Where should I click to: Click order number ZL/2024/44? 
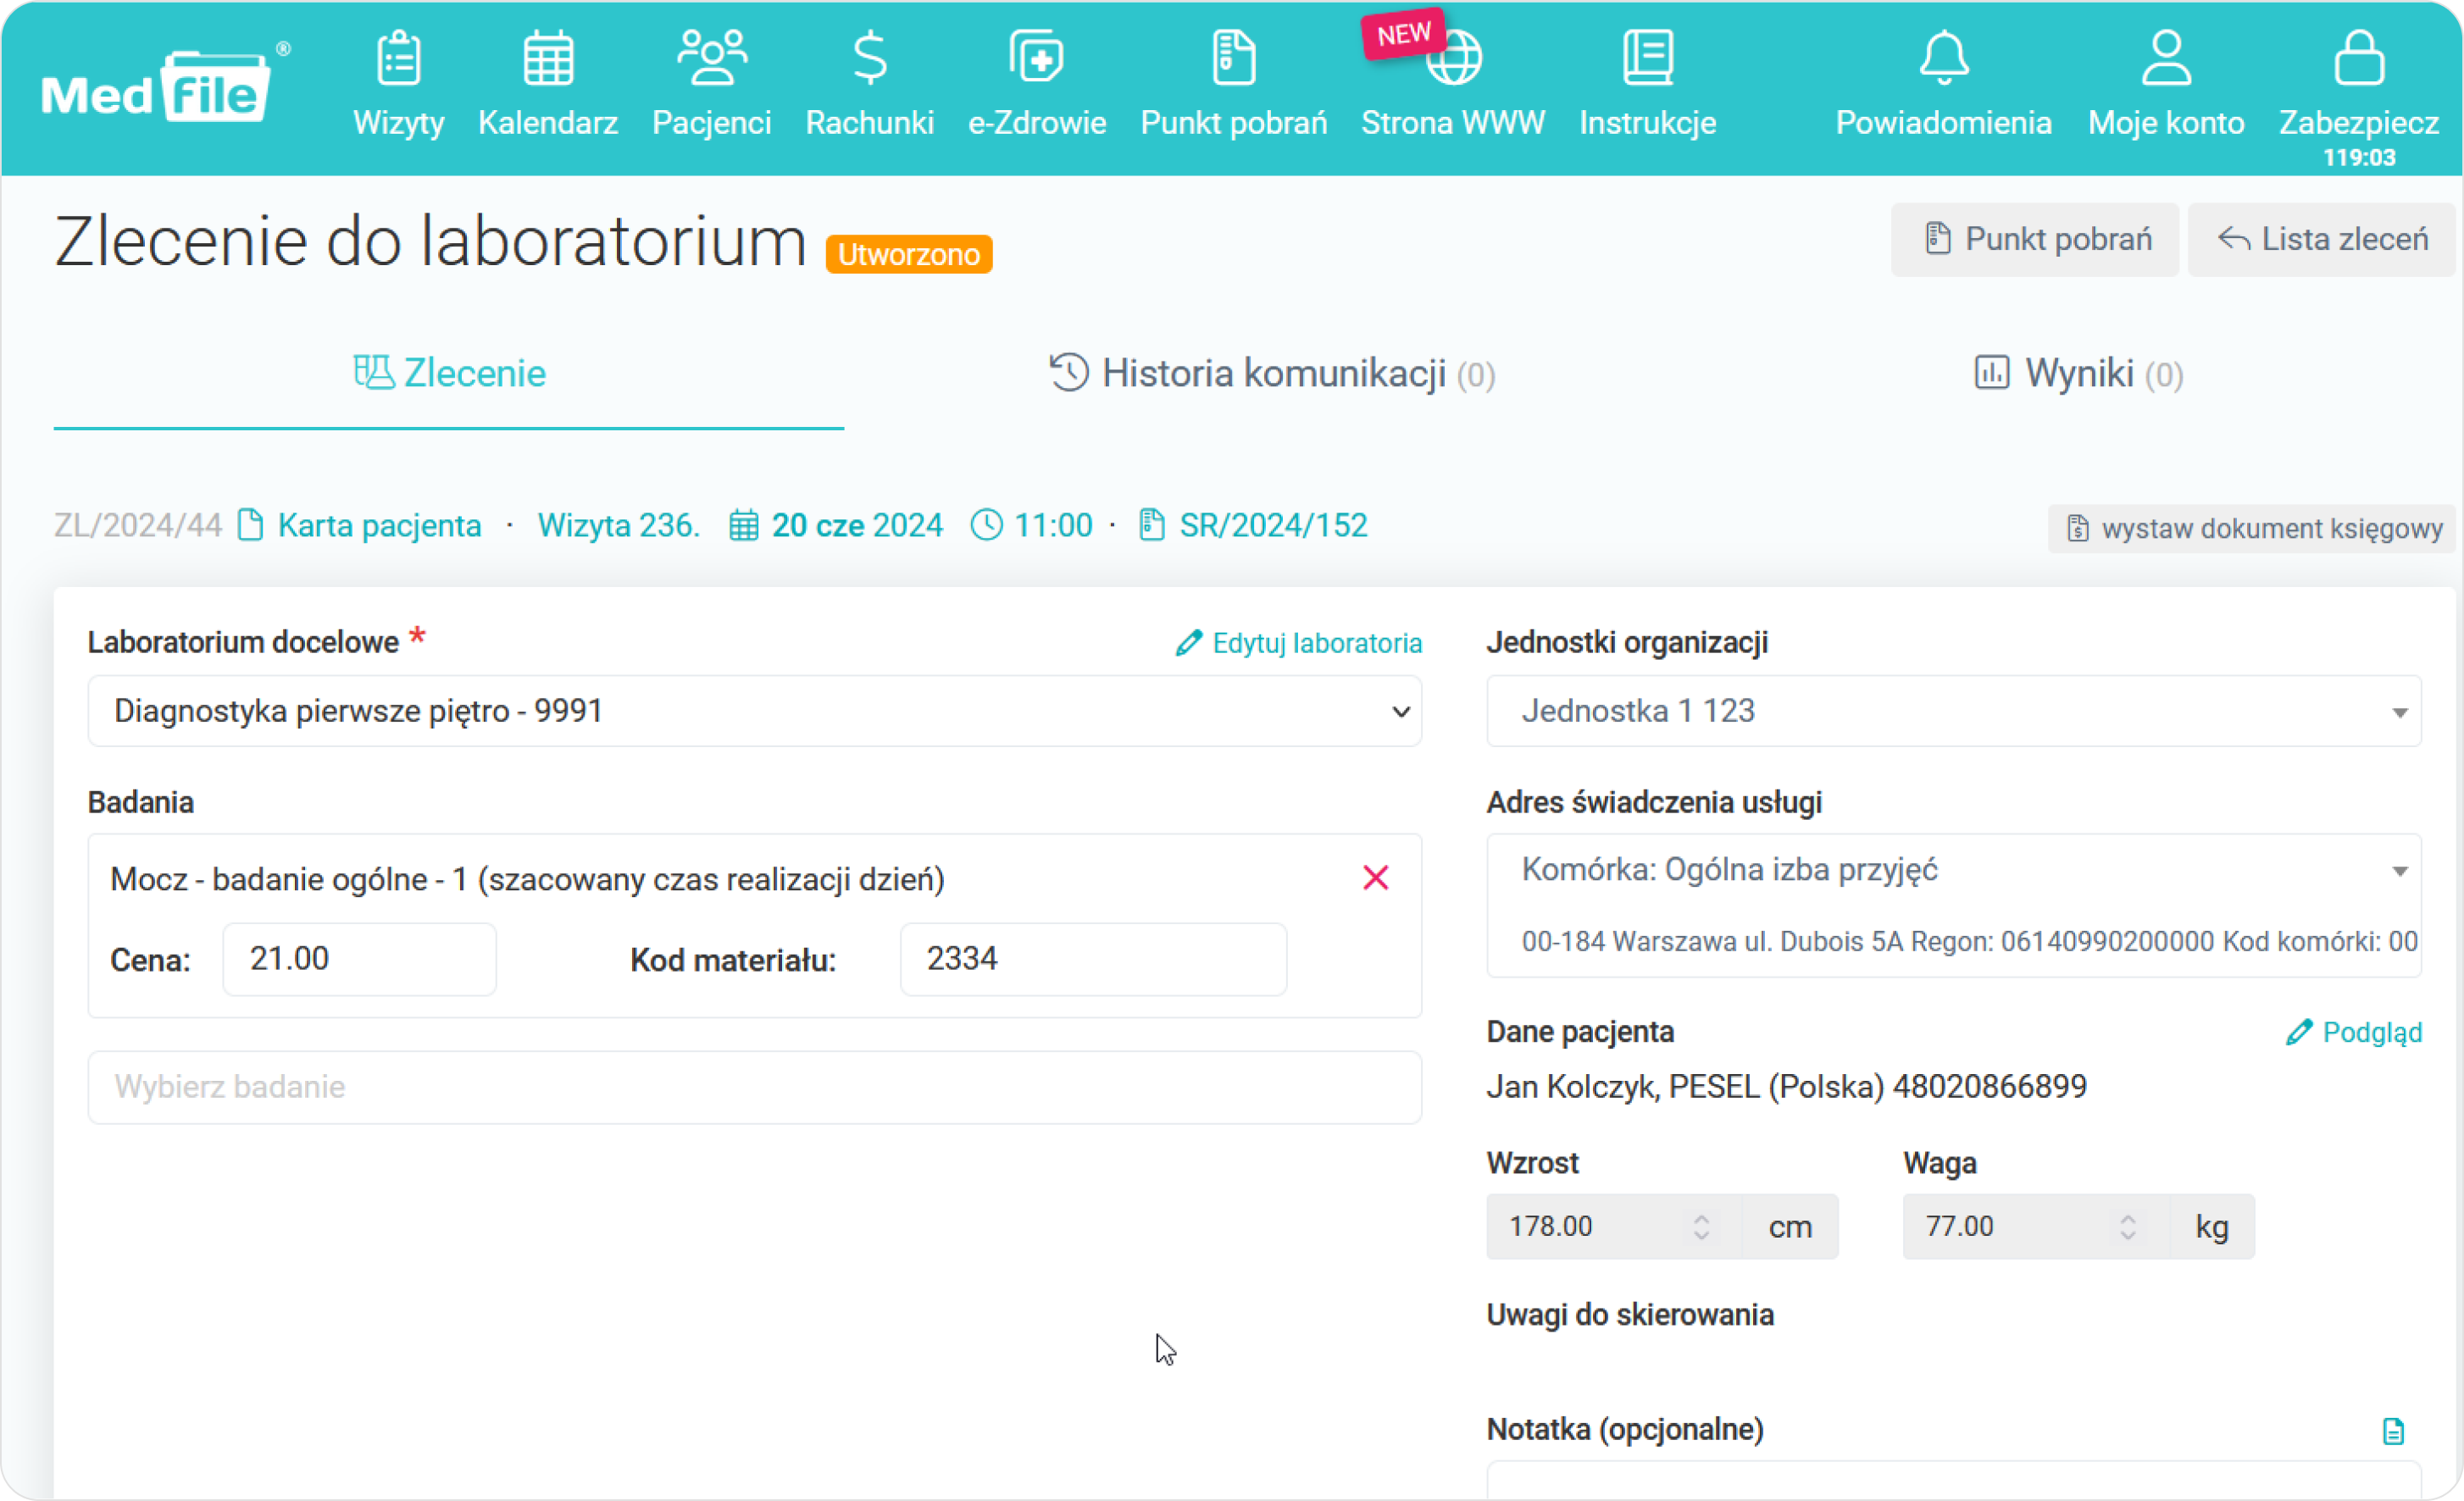137,525
